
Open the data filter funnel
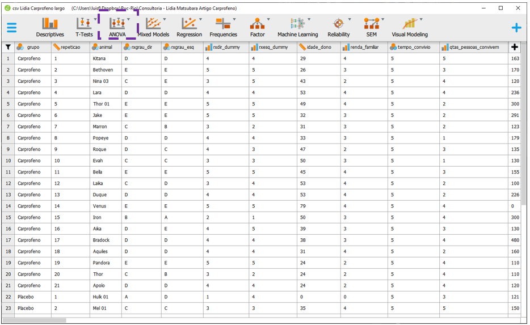(x=8, y=47)
